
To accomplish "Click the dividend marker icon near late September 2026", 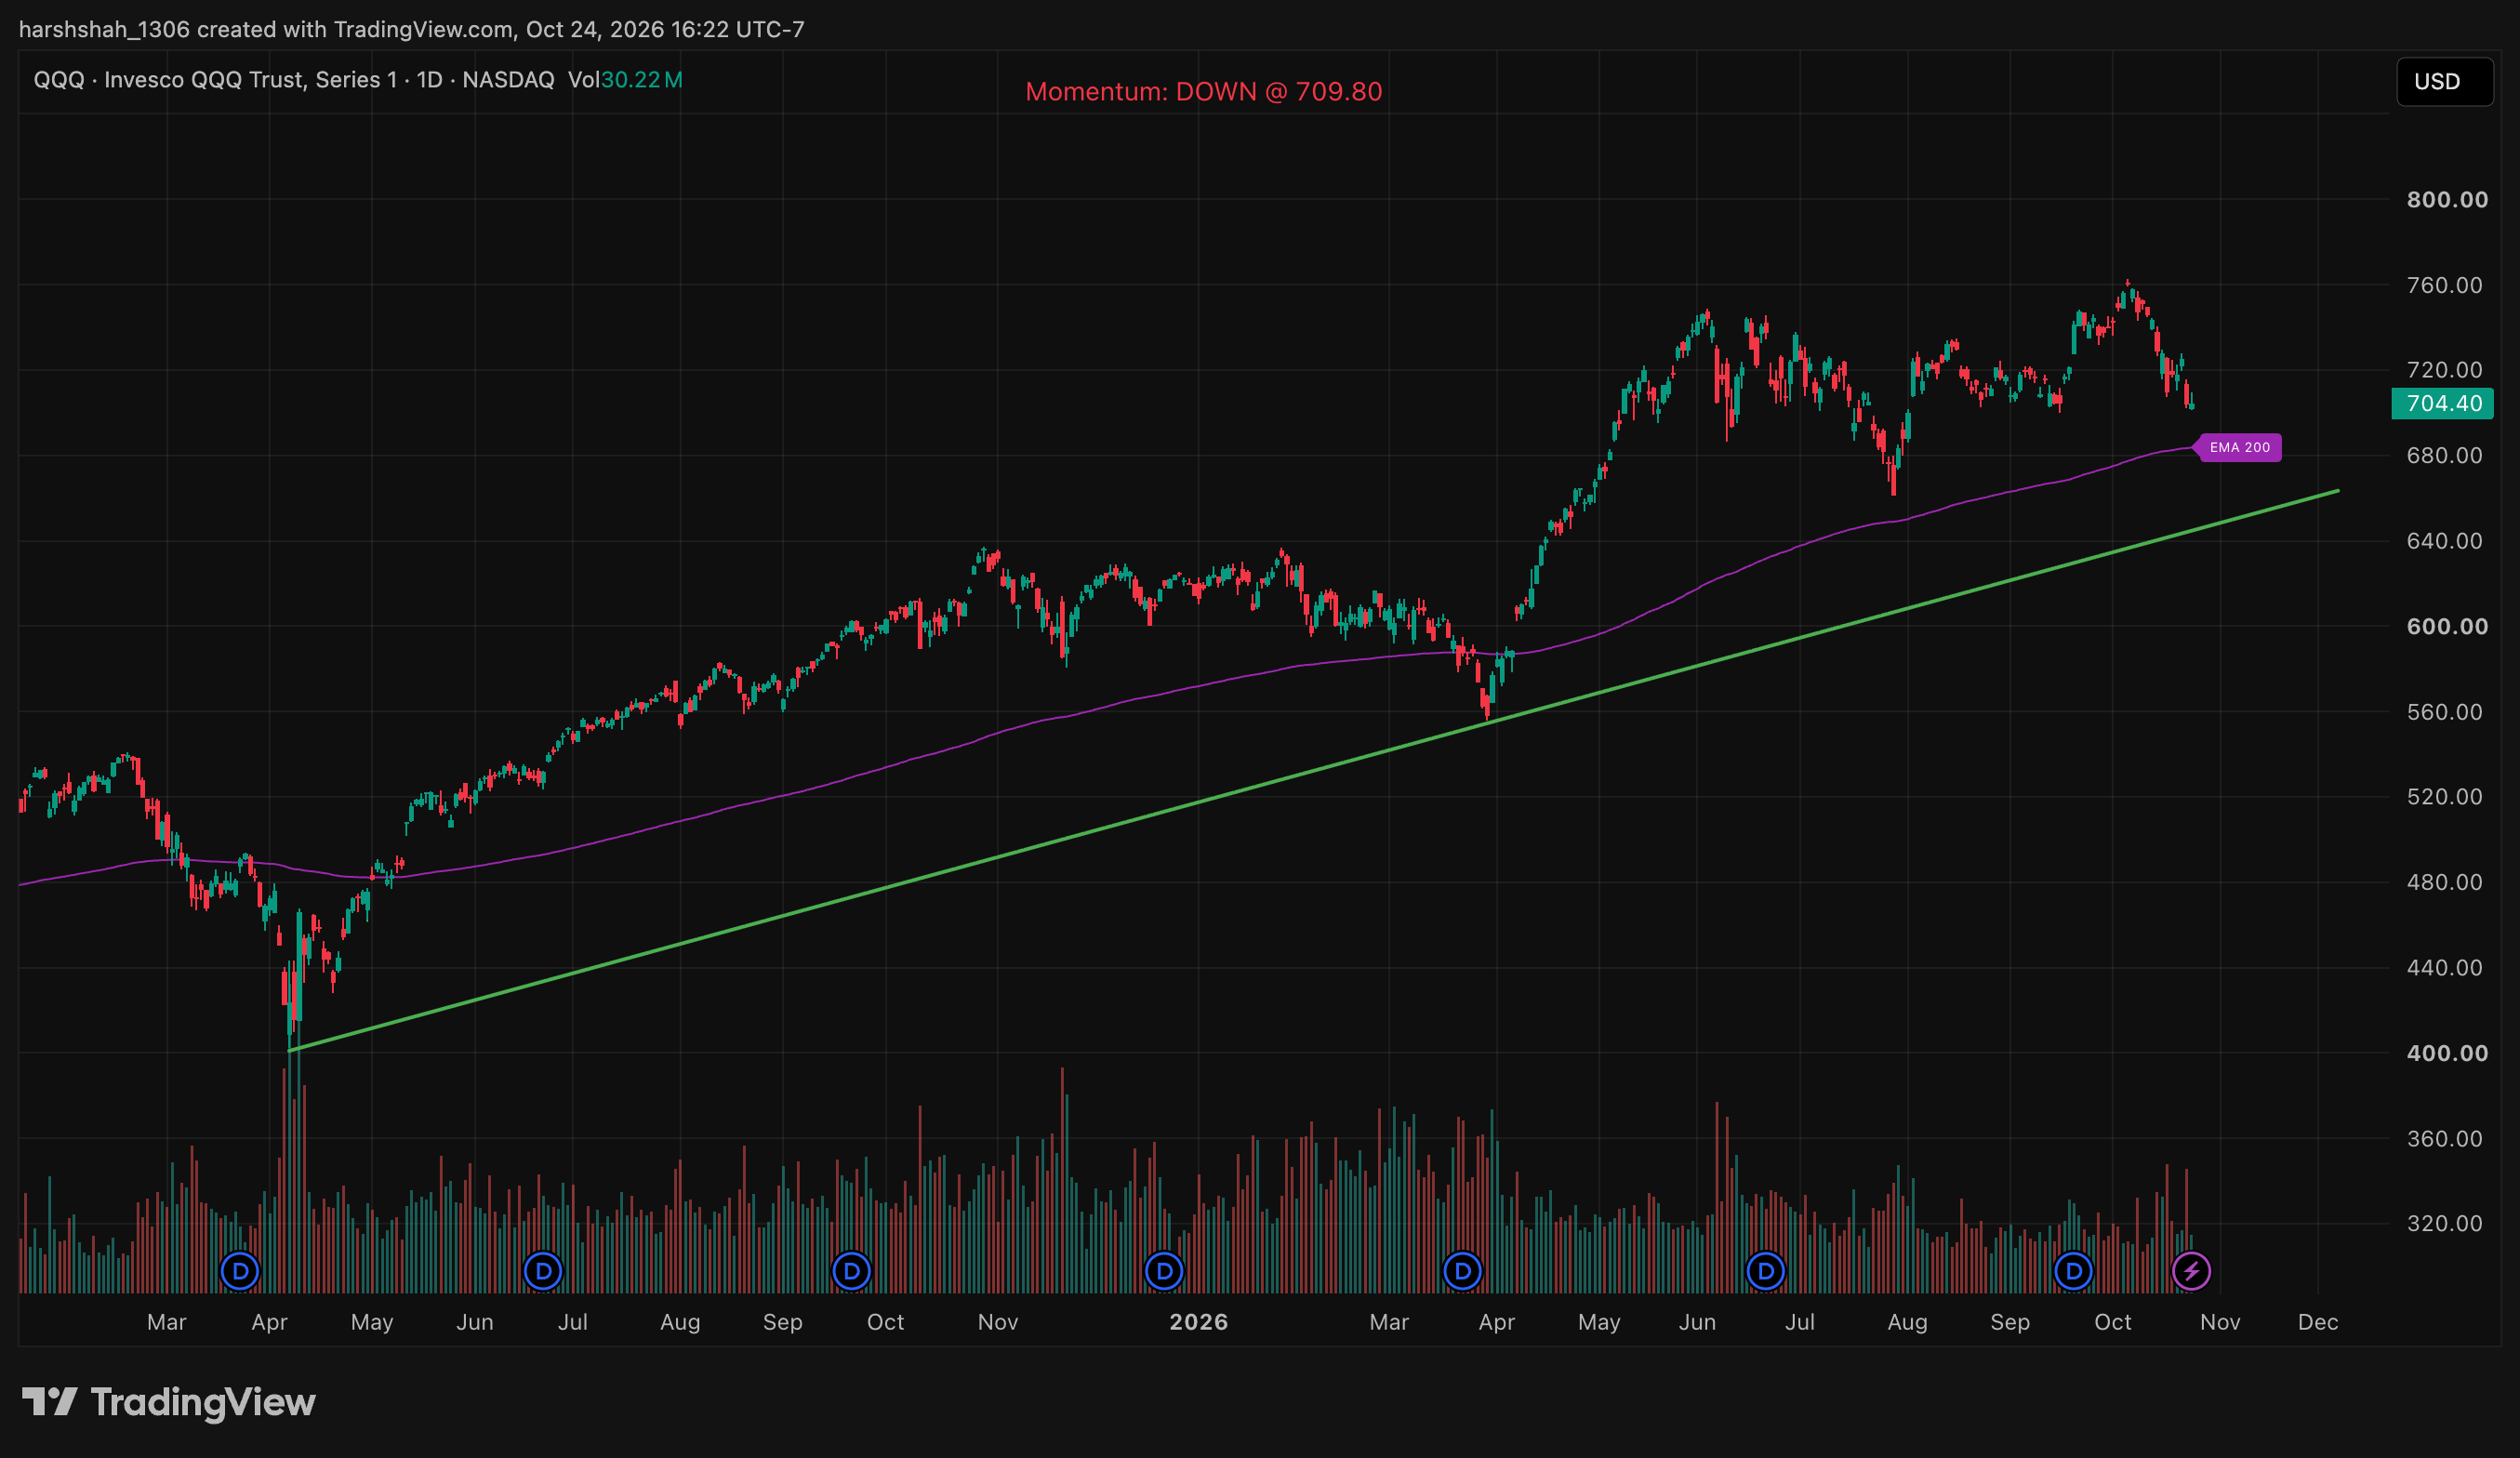I will click(x=2073, y=1271).
